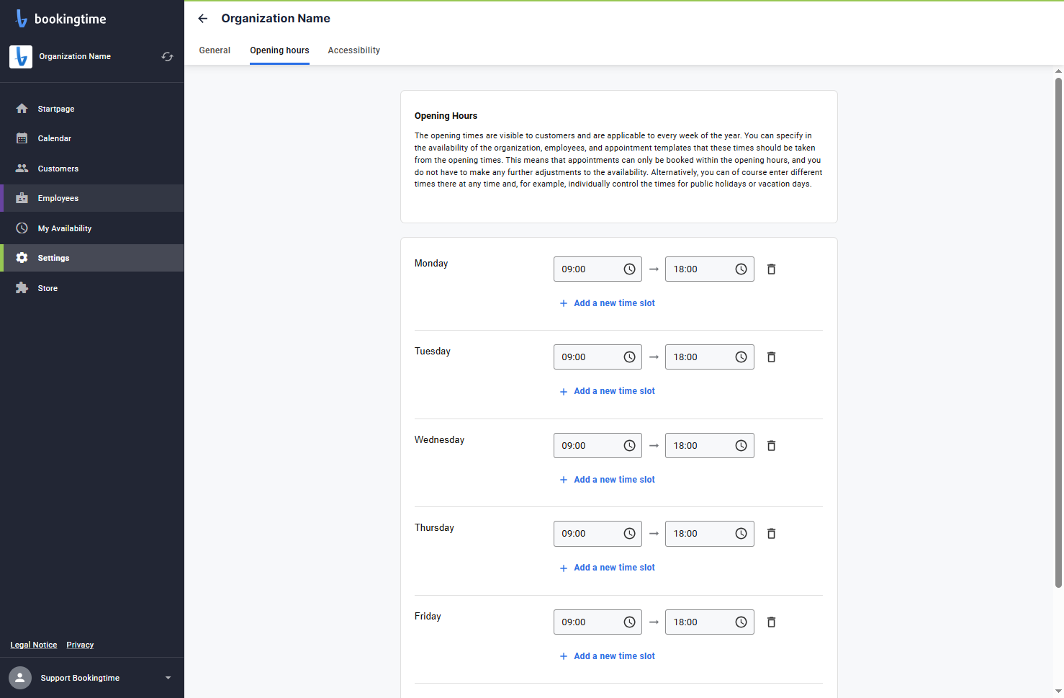The image size is (1064, 698).
Task: Add a new time slot for Thursday
Action: 608,568
